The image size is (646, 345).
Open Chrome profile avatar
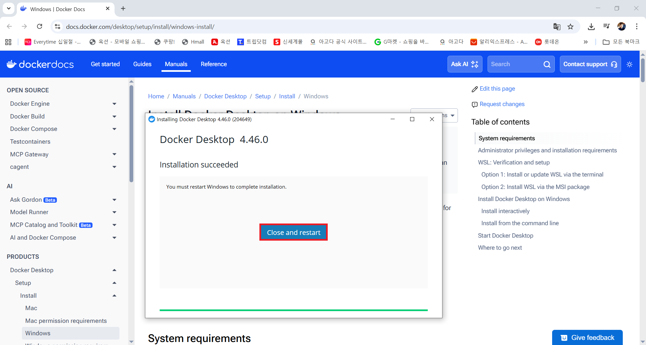621,27
